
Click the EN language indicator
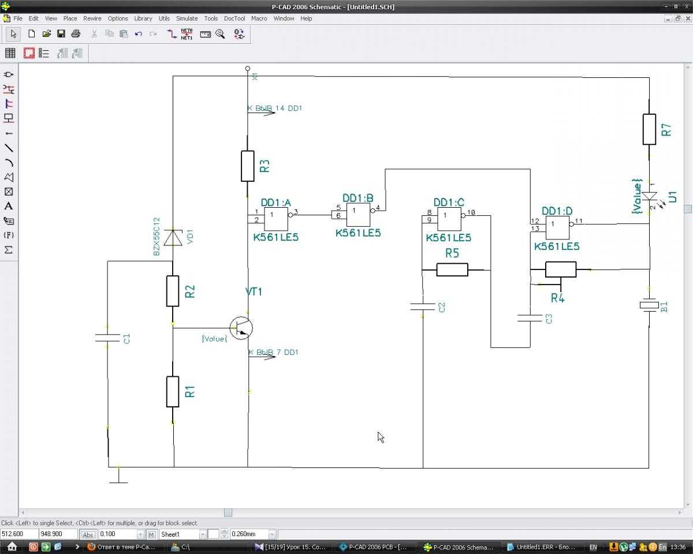tap(593, 546)
